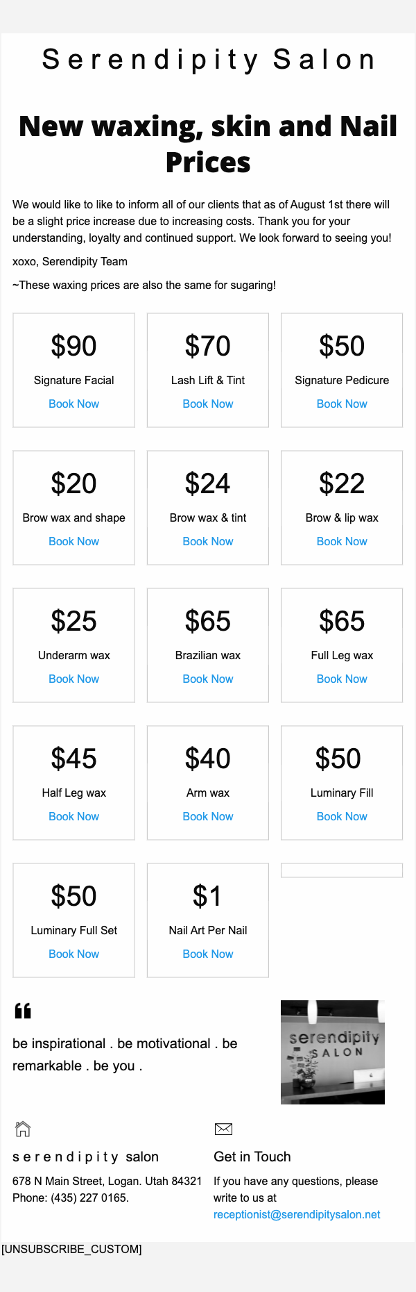416x1292 pixels.
Task: Click the envelope icon above Get in Touch
Action: (x=223, y=1129)
